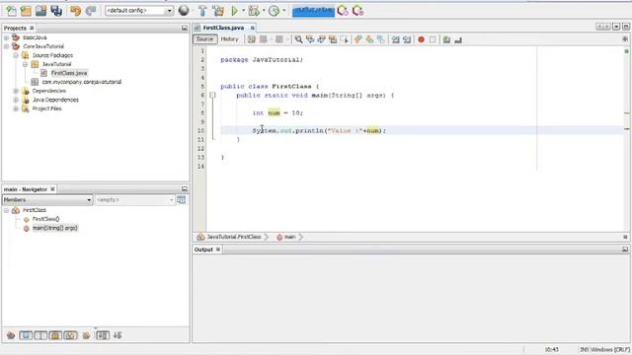
Task: Click the Build Project hammer icon
Action: 202,11
